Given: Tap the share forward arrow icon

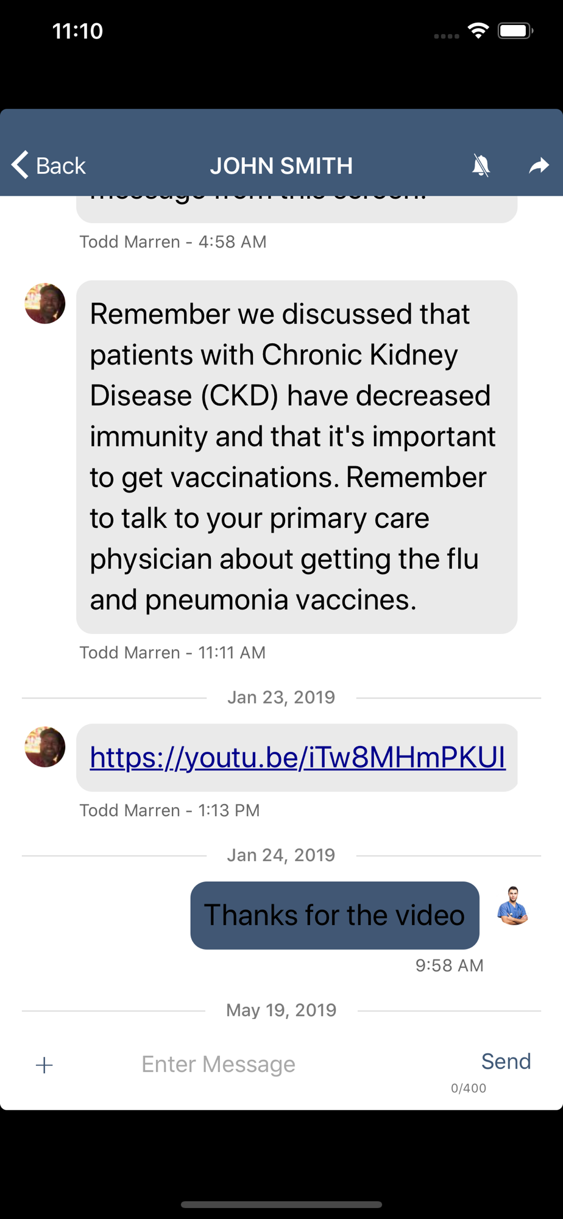Looking at the screenshot, I should (539, 165).
